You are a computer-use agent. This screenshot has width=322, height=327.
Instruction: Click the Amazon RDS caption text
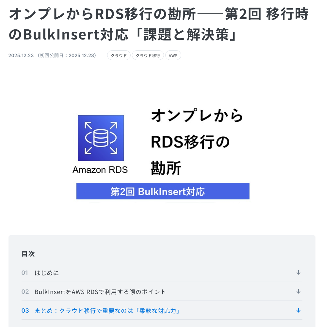click(100, 170)
